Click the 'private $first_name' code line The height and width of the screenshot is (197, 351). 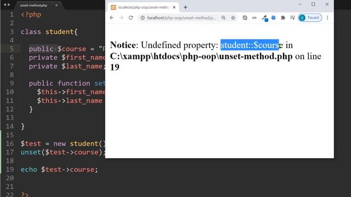pos(67,57)
